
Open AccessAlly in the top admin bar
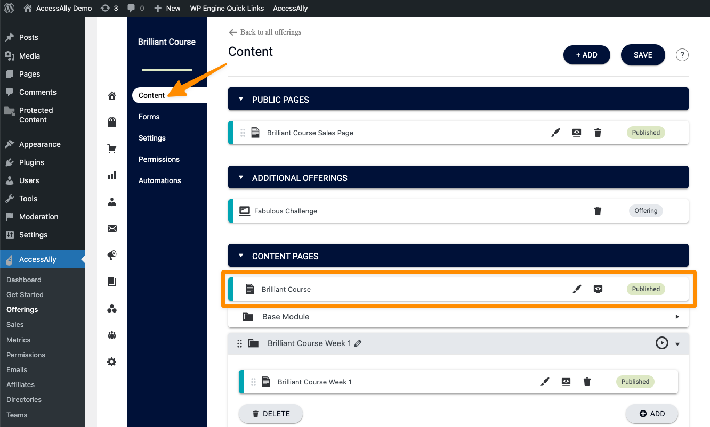pyautogui.click(x=291, y=8)
